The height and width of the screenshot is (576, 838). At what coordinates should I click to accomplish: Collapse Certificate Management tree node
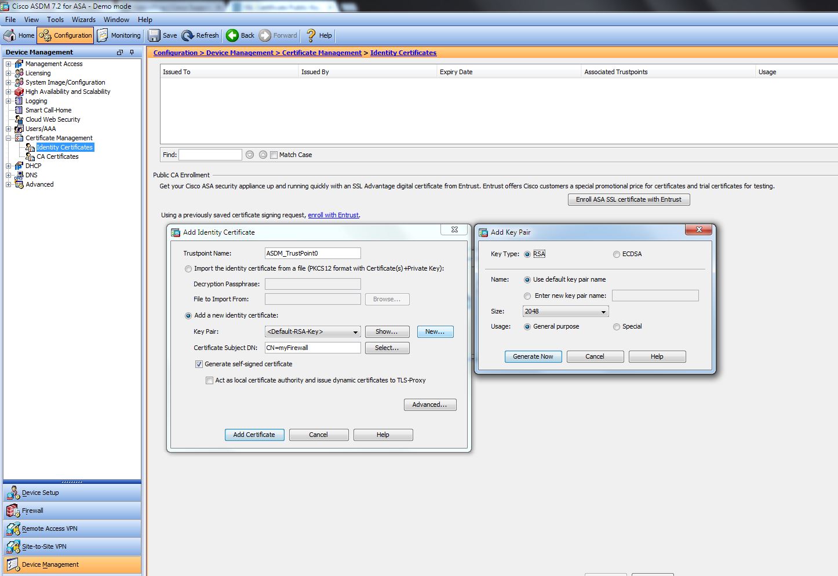[9, 138]
